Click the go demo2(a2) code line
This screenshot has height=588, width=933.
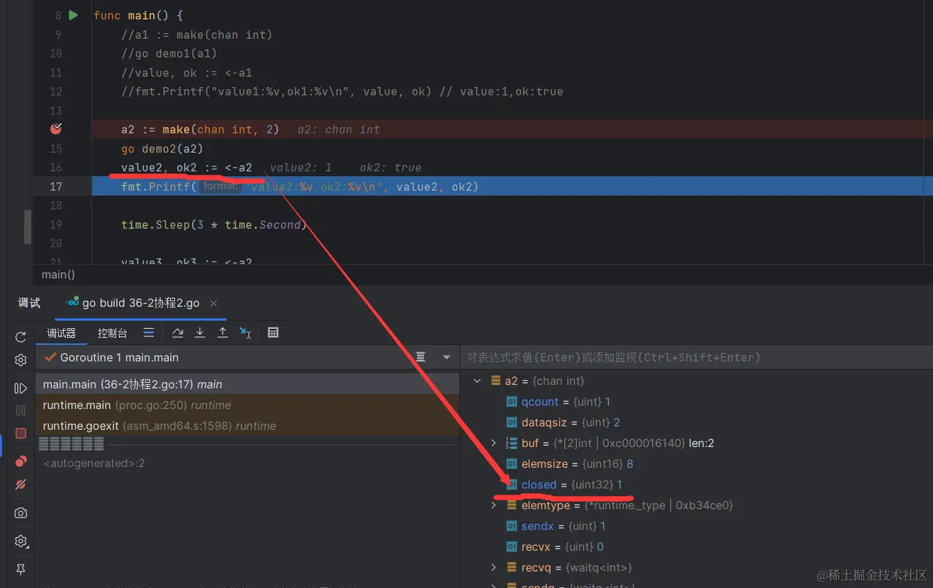[x=162, y=149]
